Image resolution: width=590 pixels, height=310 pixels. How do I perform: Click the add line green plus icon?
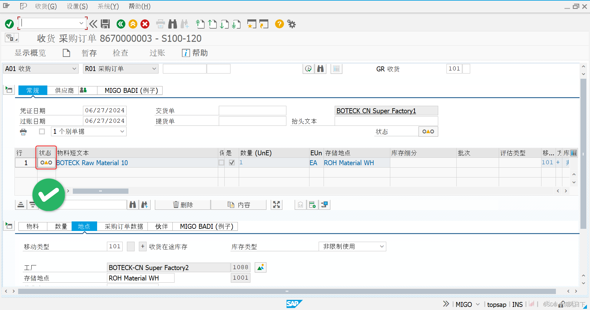pos(313,205)
